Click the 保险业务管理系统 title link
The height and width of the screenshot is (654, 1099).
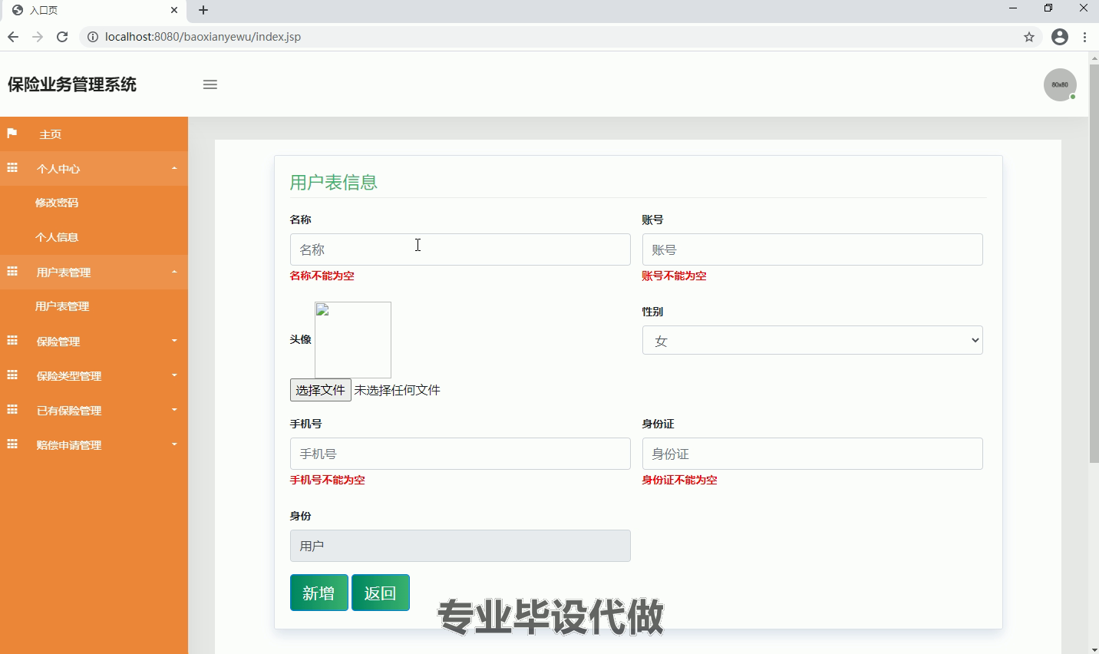pyautogui.click(x=72, y=84)
